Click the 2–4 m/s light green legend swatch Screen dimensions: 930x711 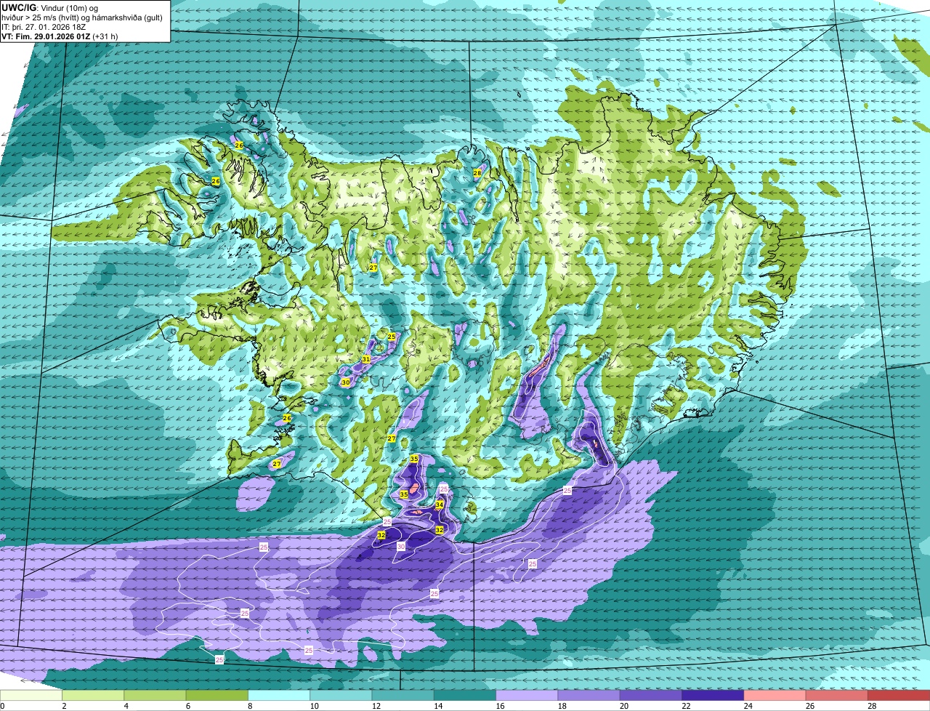click(x=93, y=695)
